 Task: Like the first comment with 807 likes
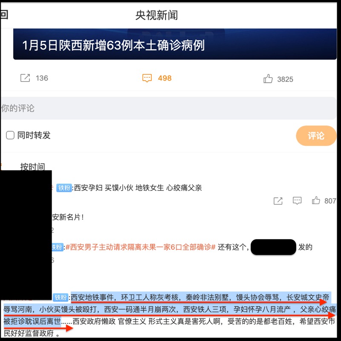pyautogui.click(x=316, y=200)
